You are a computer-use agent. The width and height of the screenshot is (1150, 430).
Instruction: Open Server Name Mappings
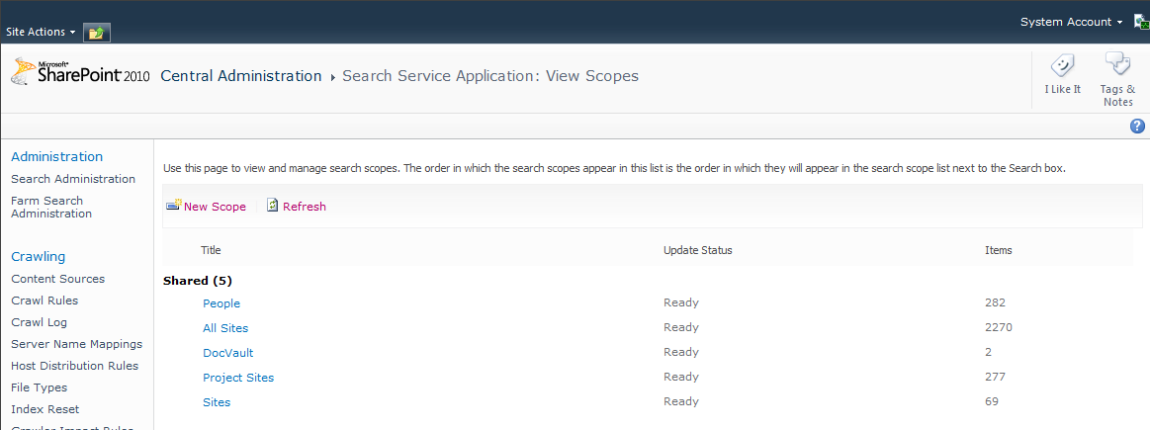pos(77,344)
